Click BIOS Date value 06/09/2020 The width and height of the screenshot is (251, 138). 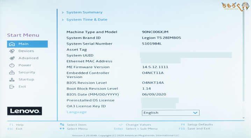click(x=154, y=94)
